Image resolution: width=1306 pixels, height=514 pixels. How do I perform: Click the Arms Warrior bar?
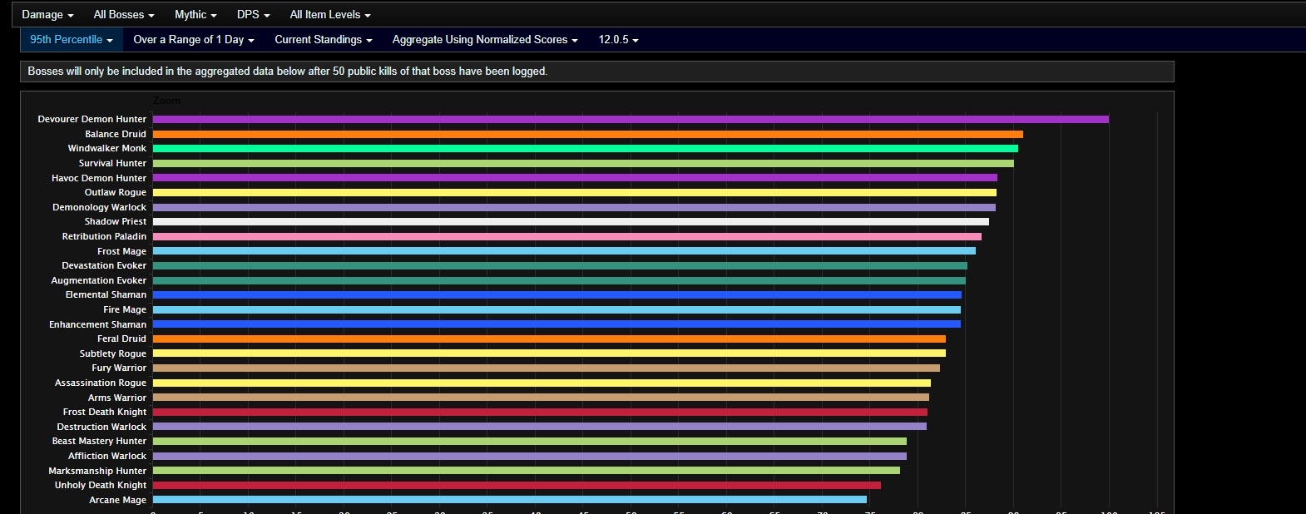click(541, 398)
